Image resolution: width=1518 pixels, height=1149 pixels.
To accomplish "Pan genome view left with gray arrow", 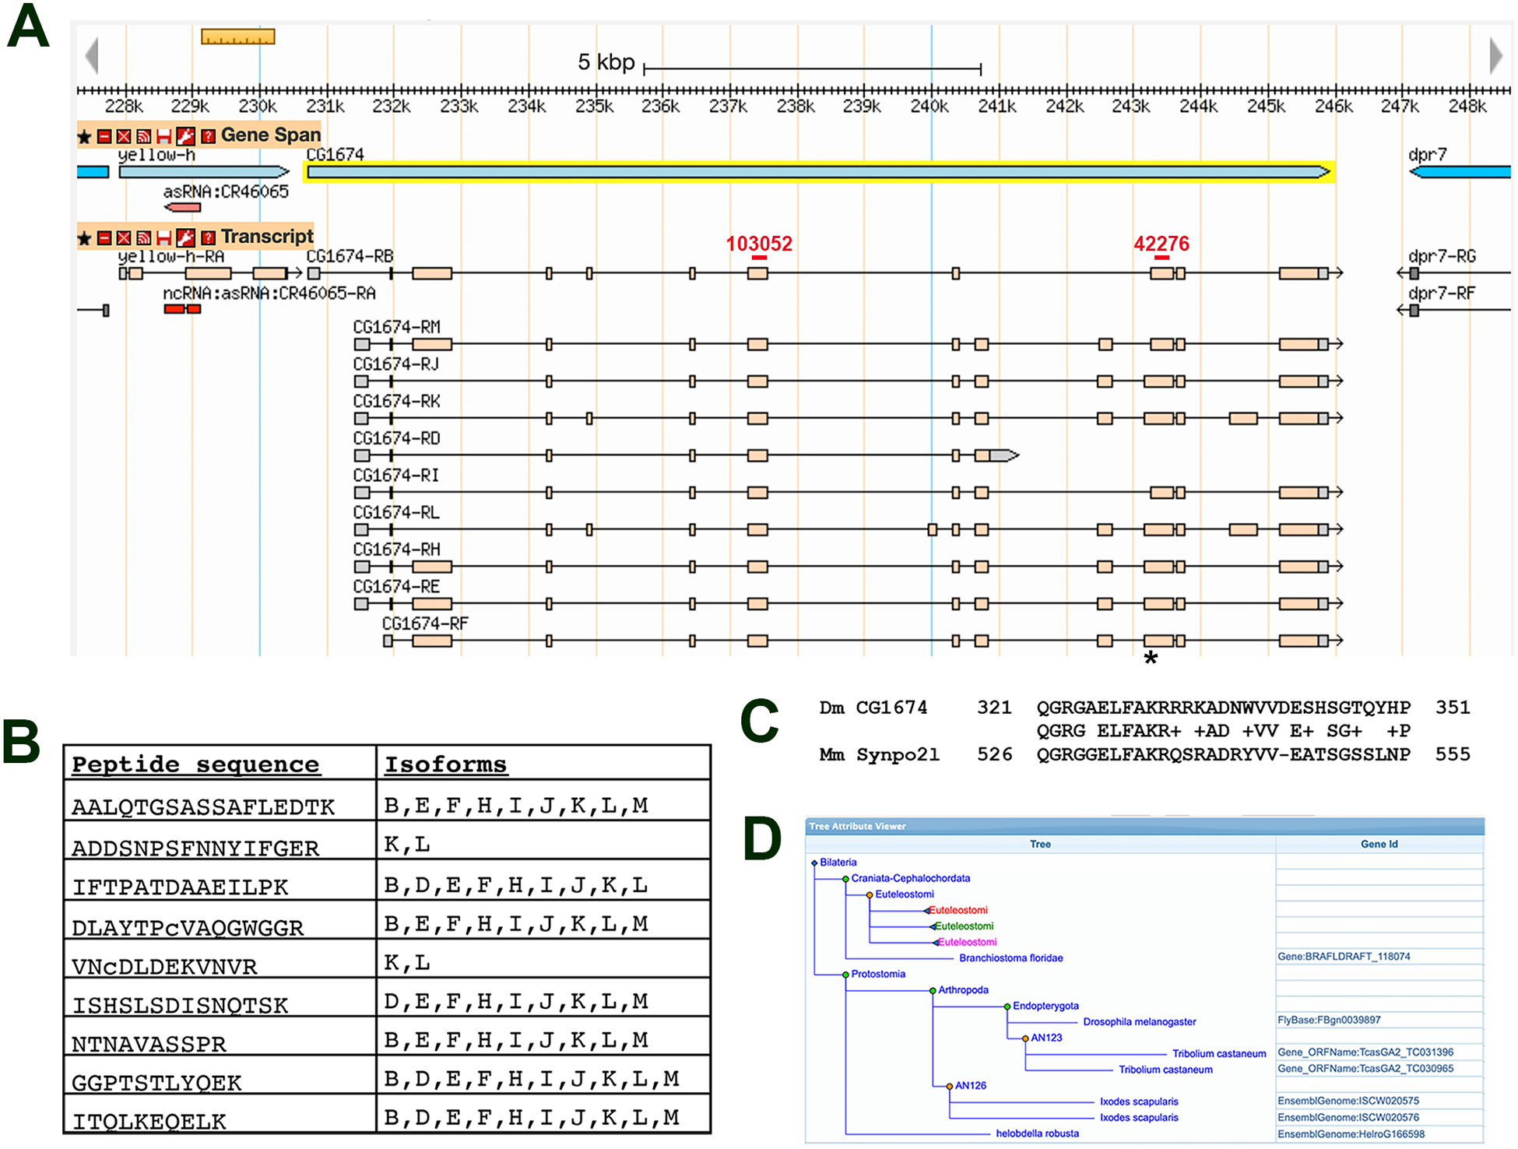I will pos(92,55).
